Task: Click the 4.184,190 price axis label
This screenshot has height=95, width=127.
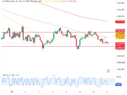Action: 120,31
